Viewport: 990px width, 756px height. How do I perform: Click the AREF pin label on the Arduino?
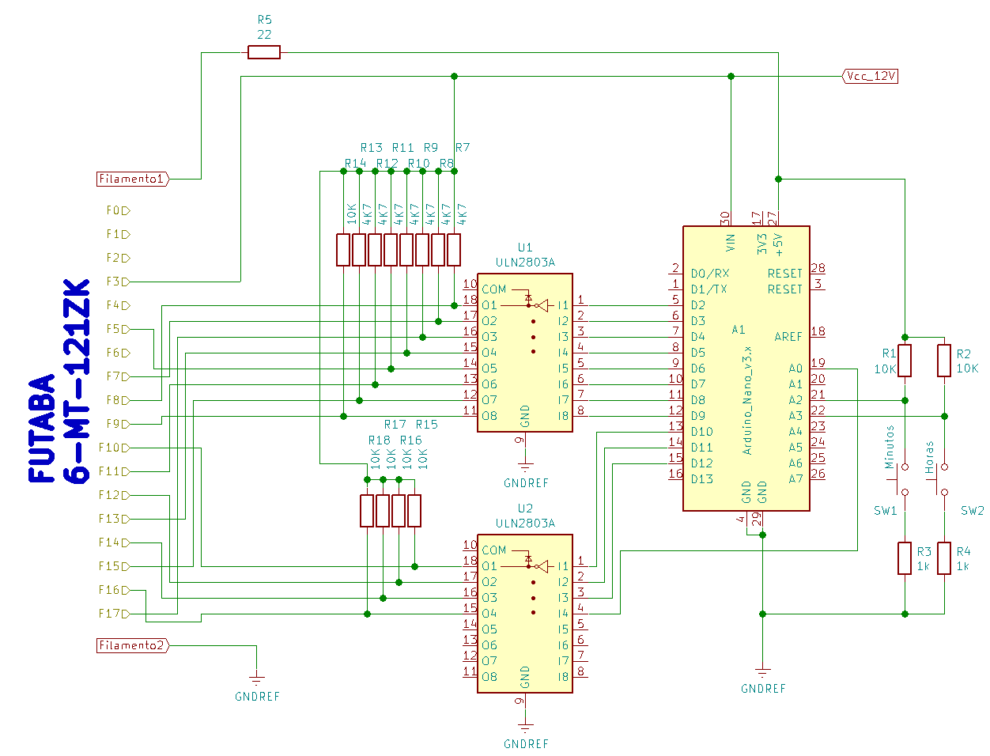point(788,337)
